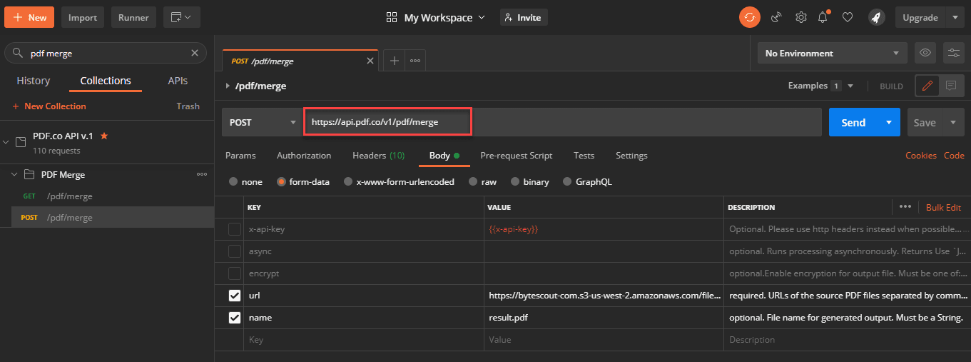Click the environment quick look eye icon
The height and width of the screenshot is (362, 971).
pos(925,53)
